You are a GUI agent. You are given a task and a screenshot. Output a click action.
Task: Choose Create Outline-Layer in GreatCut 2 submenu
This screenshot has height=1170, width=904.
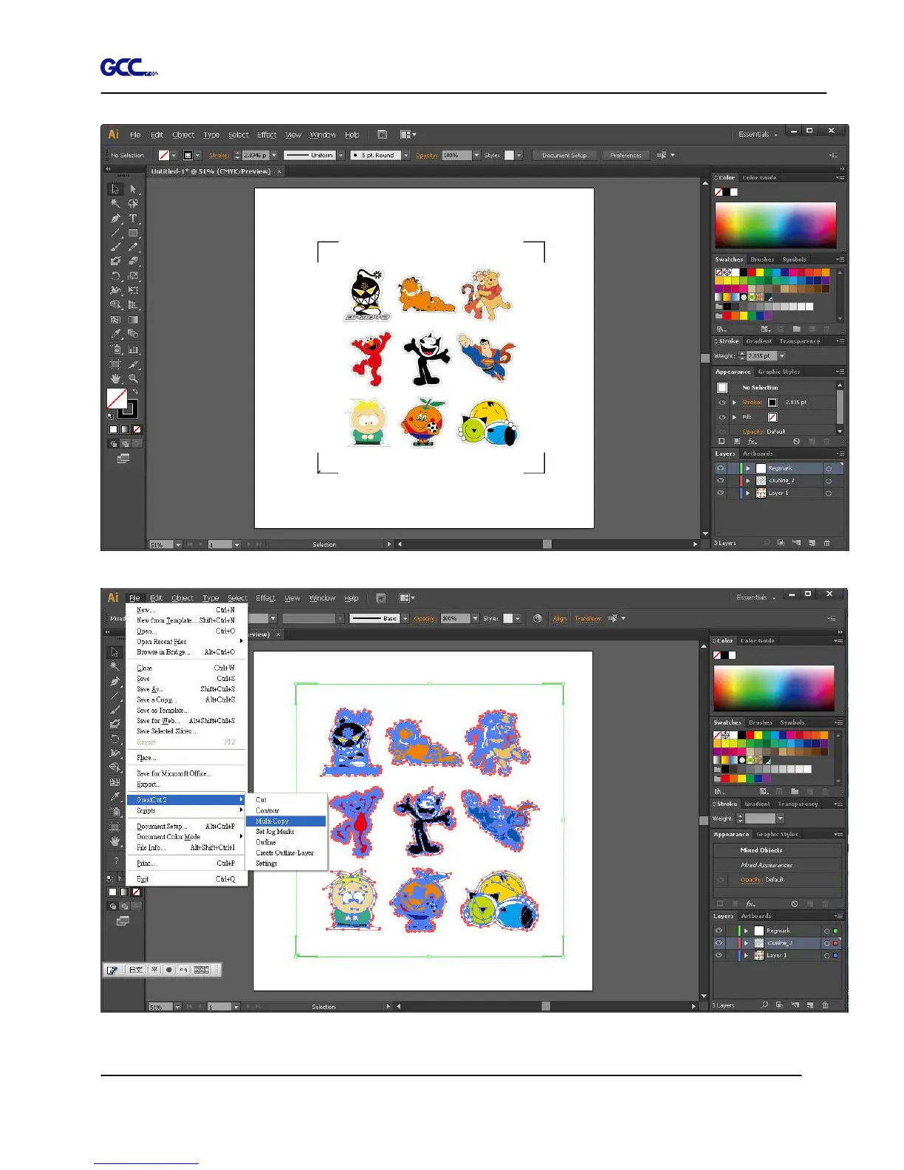(x=287, y=852)
